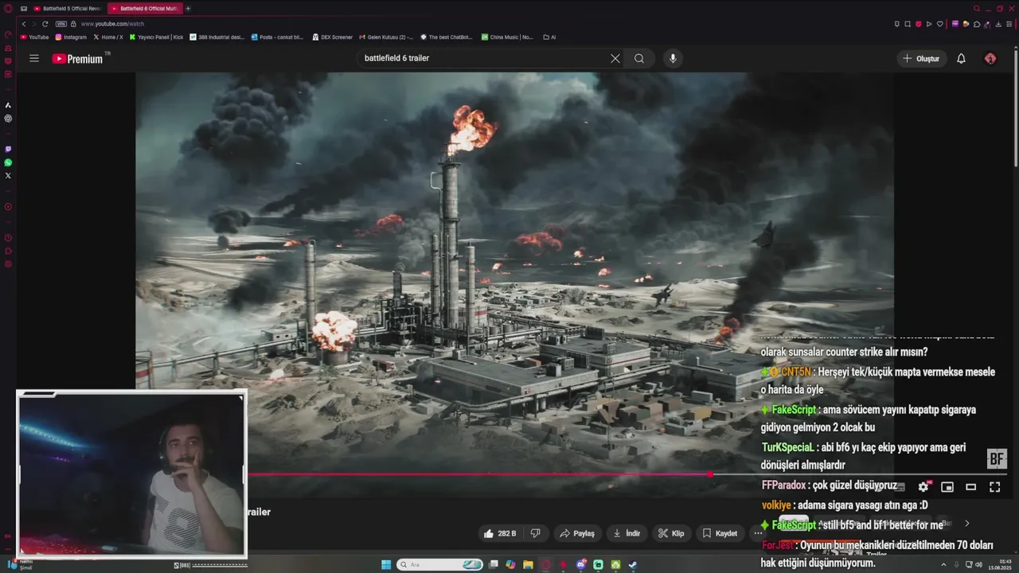This screenshot has width=1019, height=573.
Task: Open a new browser tab with plus
Action: coord(188,8)
